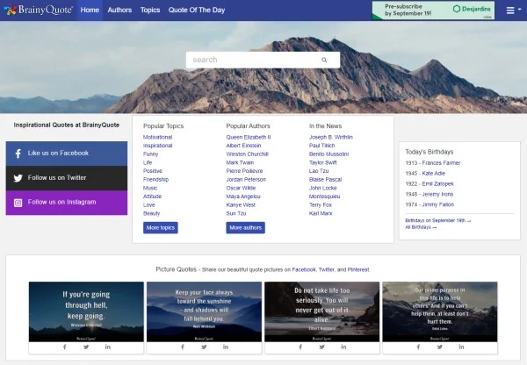Open Mark Twain author link
Image resolution: width=527 pixels, height=365 pixels.
pos(240,162)
